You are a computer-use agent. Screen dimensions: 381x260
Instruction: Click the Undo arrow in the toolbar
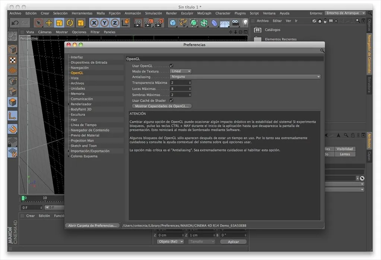15,23
